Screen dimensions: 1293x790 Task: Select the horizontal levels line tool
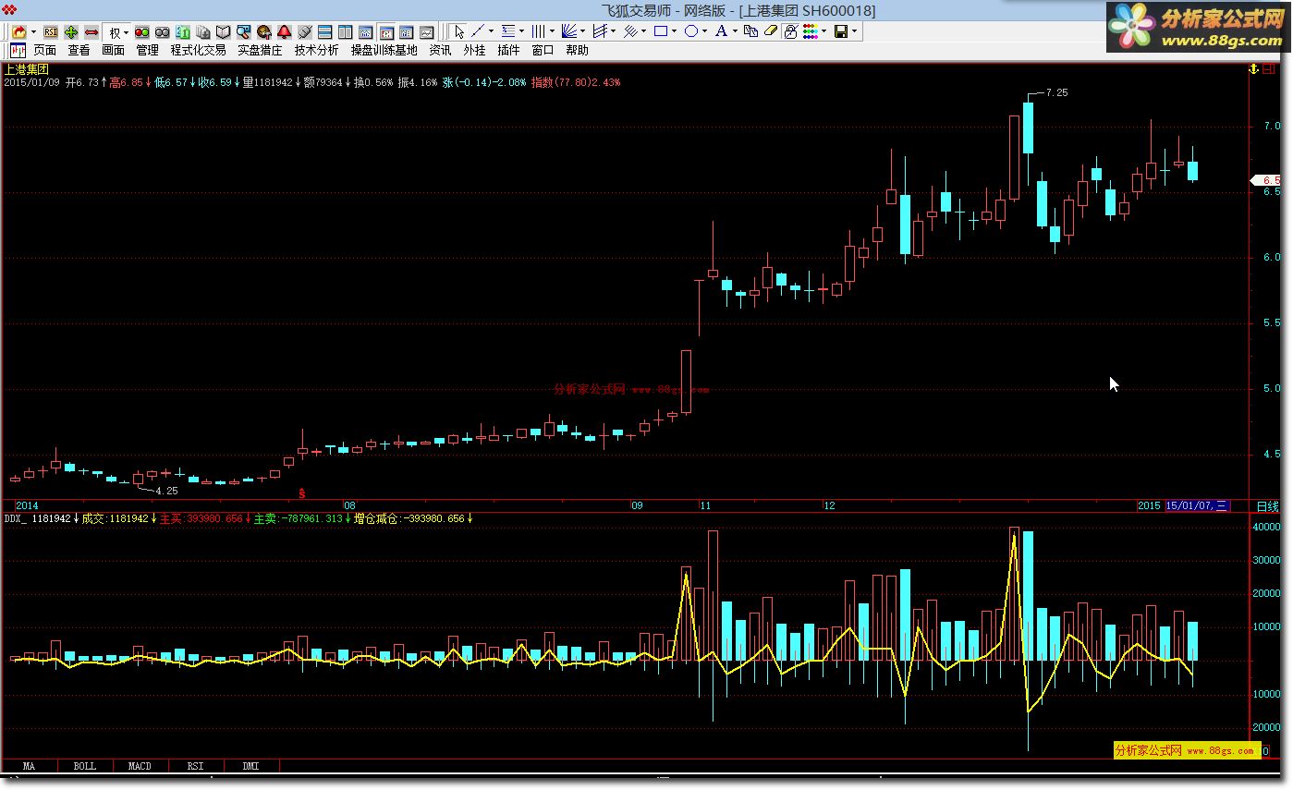click(x=508, y=31)
